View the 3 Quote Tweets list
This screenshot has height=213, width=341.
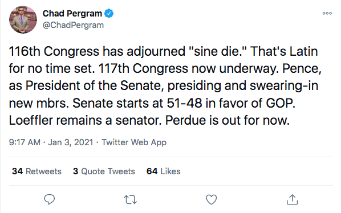(x=104, y=171)
